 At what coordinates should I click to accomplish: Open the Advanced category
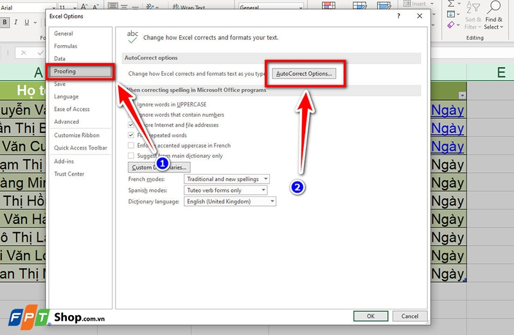pos(80,122)
